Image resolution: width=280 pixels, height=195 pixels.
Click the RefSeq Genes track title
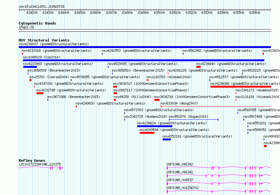point(32,160)
